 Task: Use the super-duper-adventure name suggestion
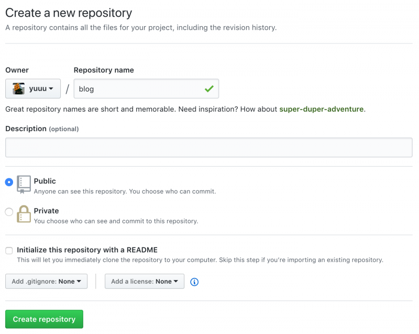point(321,110)
